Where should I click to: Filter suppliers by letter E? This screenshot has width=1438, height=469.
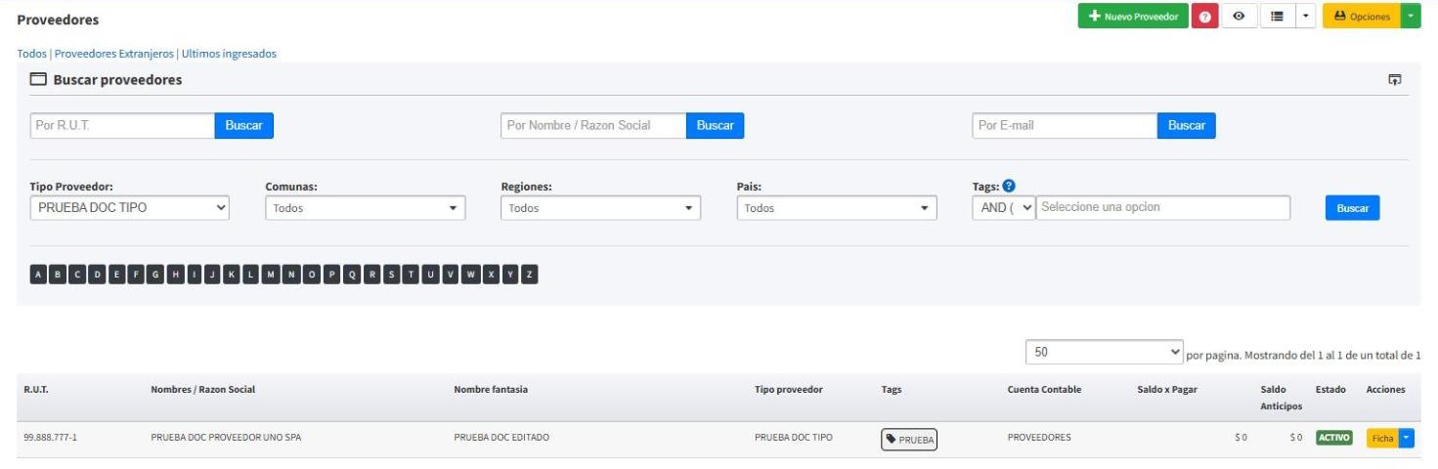coord(116,276)
